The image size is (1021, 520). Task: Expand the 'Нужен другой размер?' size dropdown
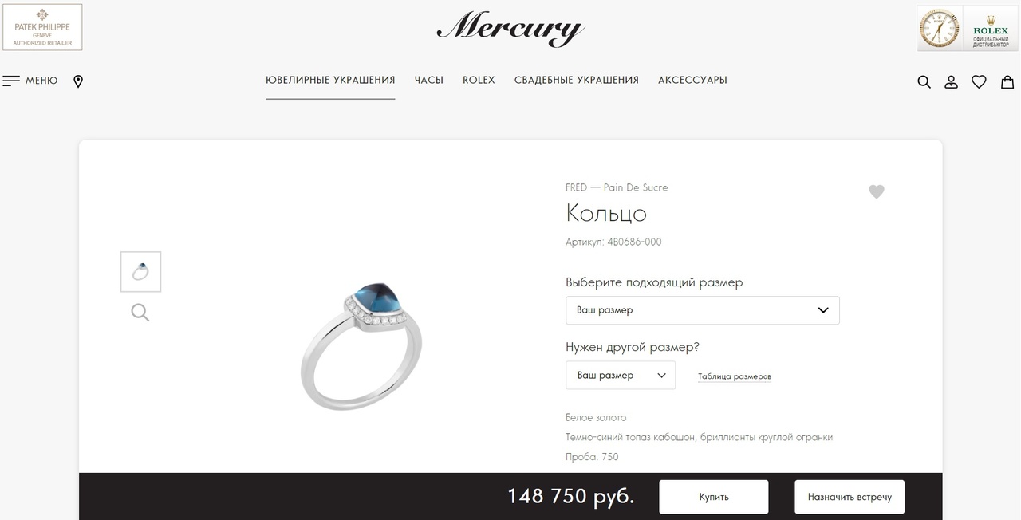[621, 375]
